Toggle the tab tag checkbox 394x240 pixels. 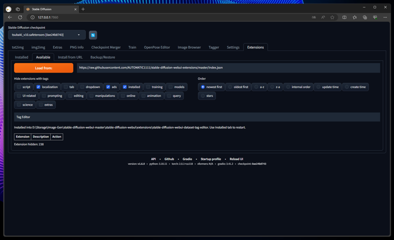coord(66,87)
